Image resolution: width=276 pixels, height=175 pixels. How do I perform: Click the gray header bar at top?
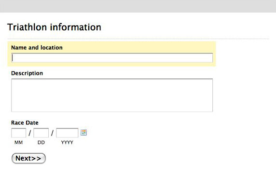[138, 6]
